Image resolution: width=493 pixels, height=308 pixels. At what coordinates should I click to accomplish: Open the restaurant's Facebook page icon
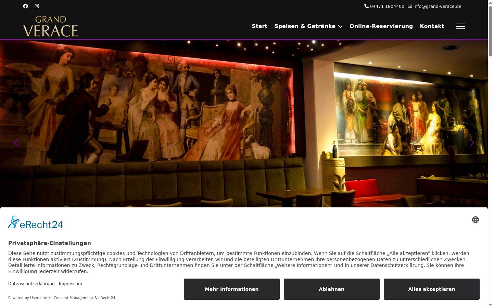[25, 6]
